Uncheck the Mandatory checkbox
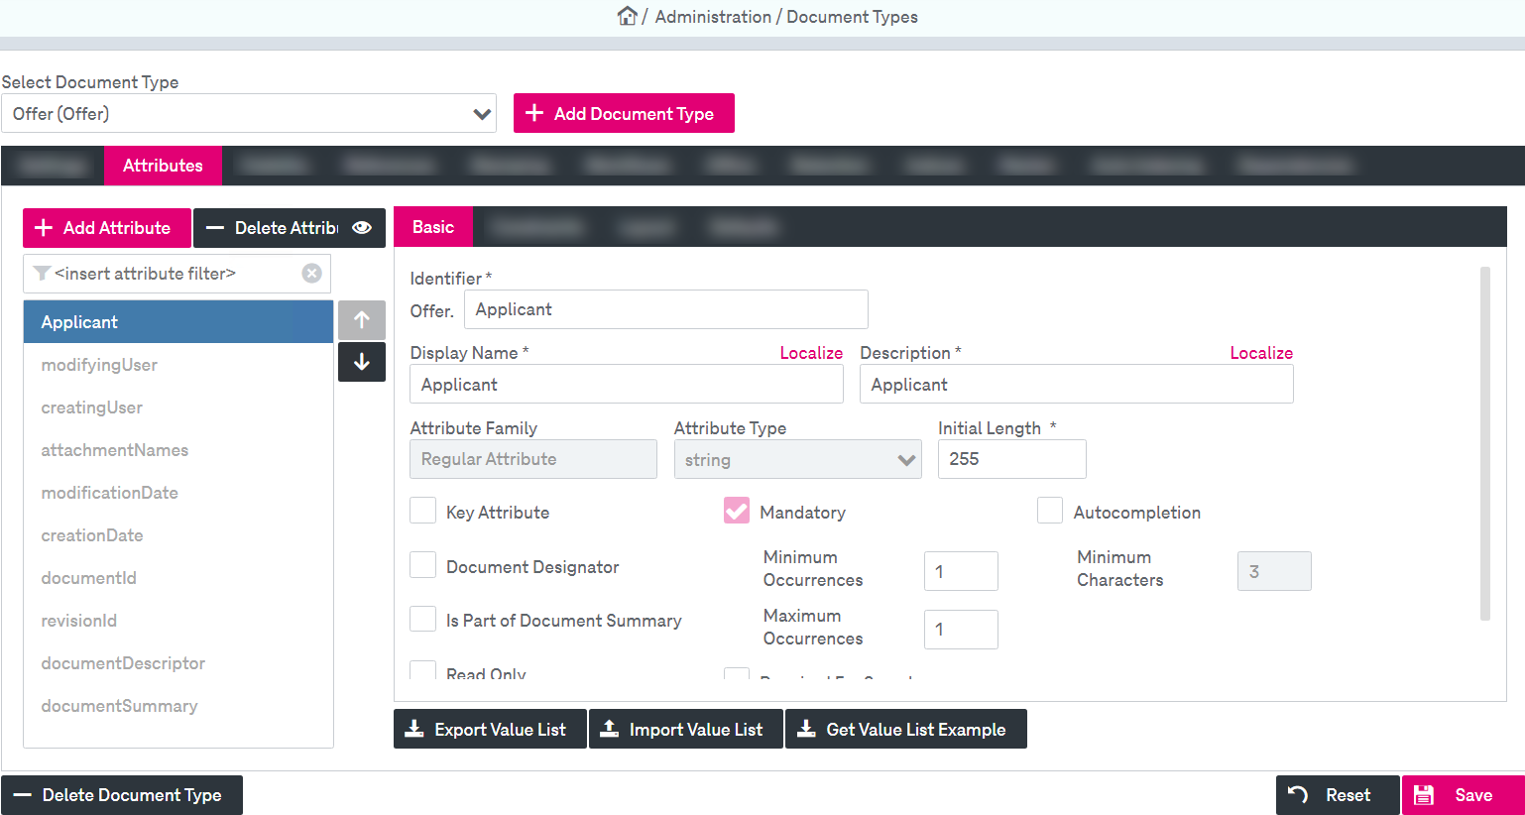 (x=737, y=511)
